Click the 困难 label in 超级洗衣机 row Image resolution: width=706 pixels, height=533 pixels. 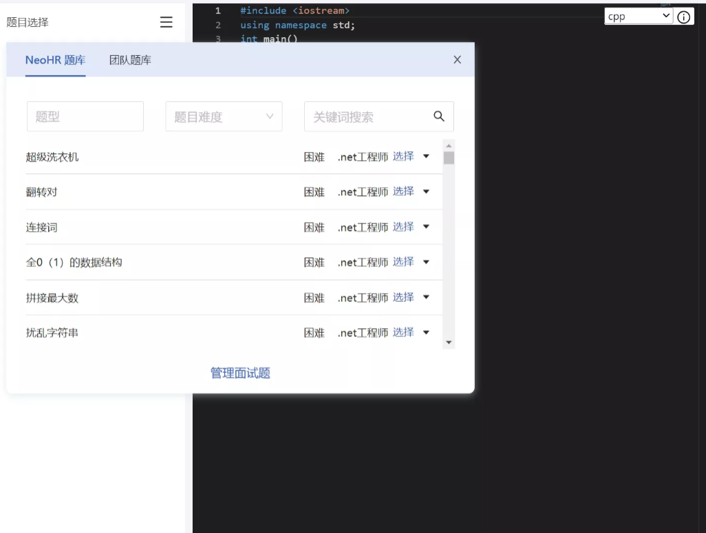[x=314, y=157]
